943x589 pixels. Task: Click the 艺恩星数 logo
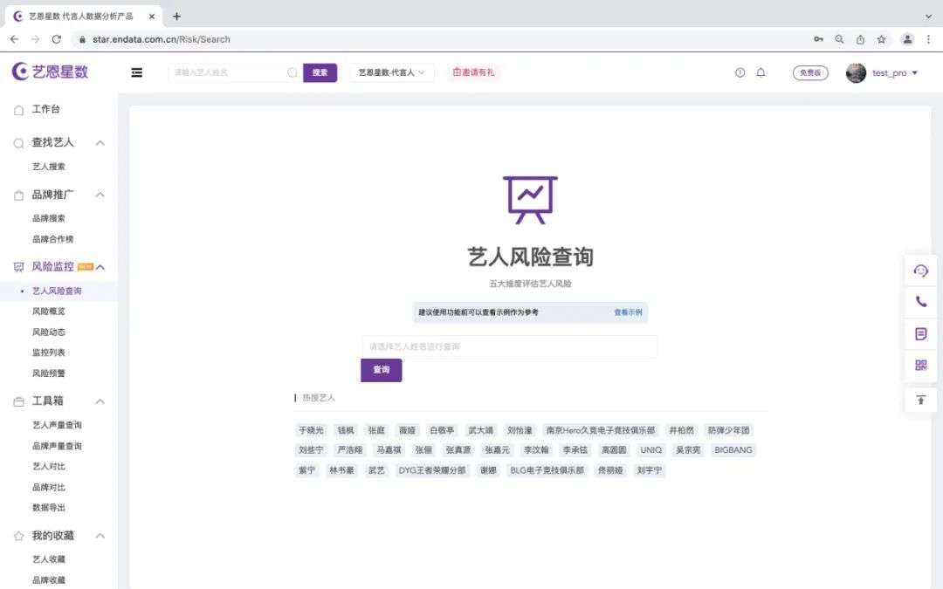pos(51,72)
